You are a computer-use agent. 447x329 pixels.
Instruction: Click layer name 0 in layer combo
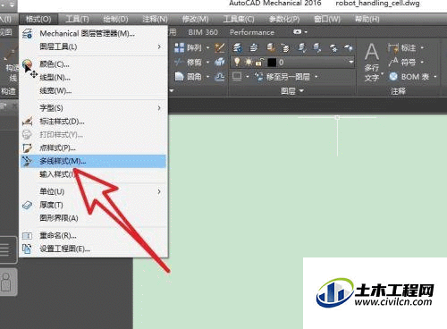coord(282,63)
